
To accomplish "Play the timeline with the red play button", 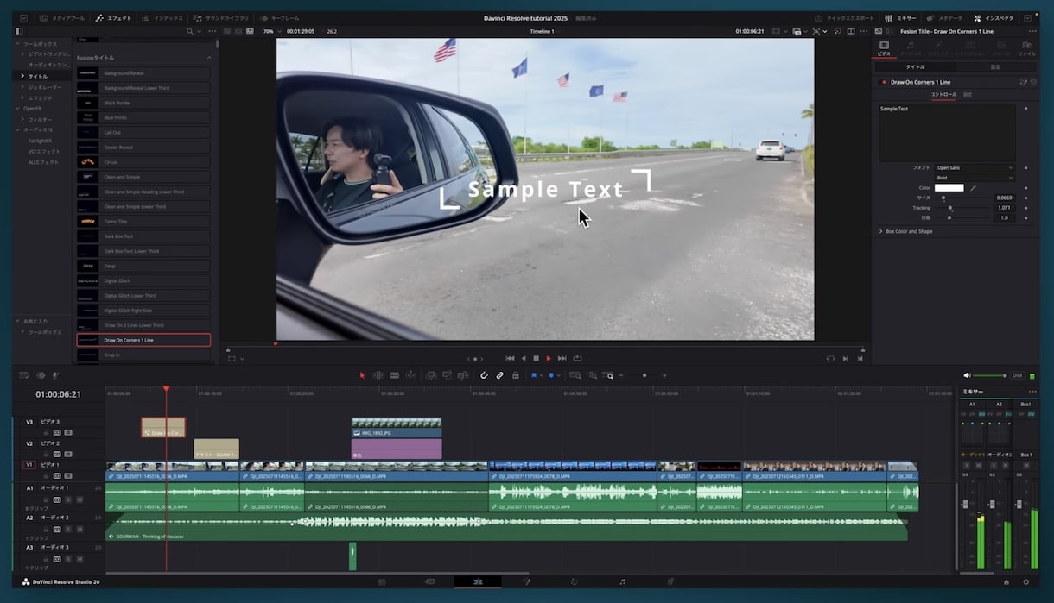I will [x=549, y=358].
